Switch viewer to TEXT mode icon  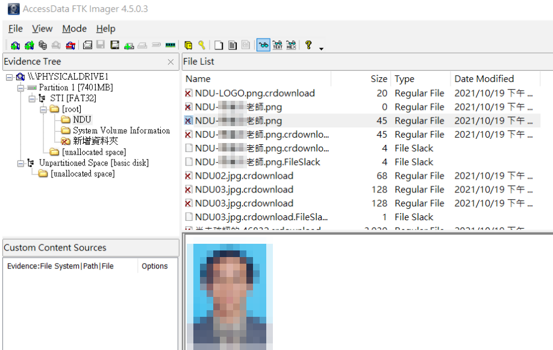tap(278, 45)
